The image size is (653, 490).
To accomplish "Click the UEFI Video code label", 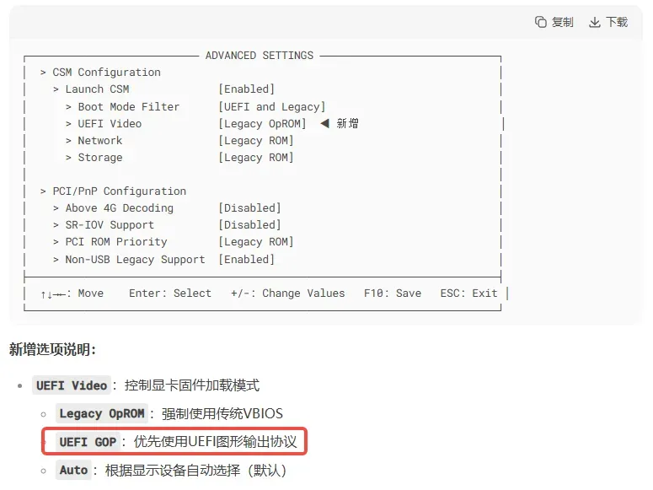I will pos(72,385).
